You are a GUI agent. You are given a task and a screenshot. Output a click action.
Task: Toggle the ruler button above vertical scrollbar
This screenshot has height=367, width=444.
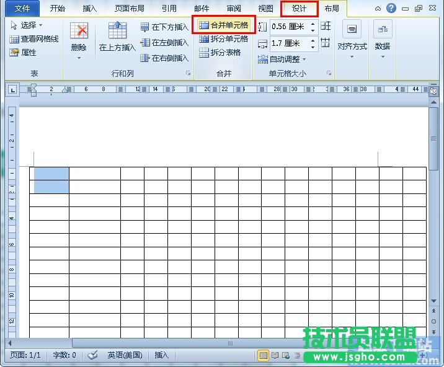(x=433, y=91)
